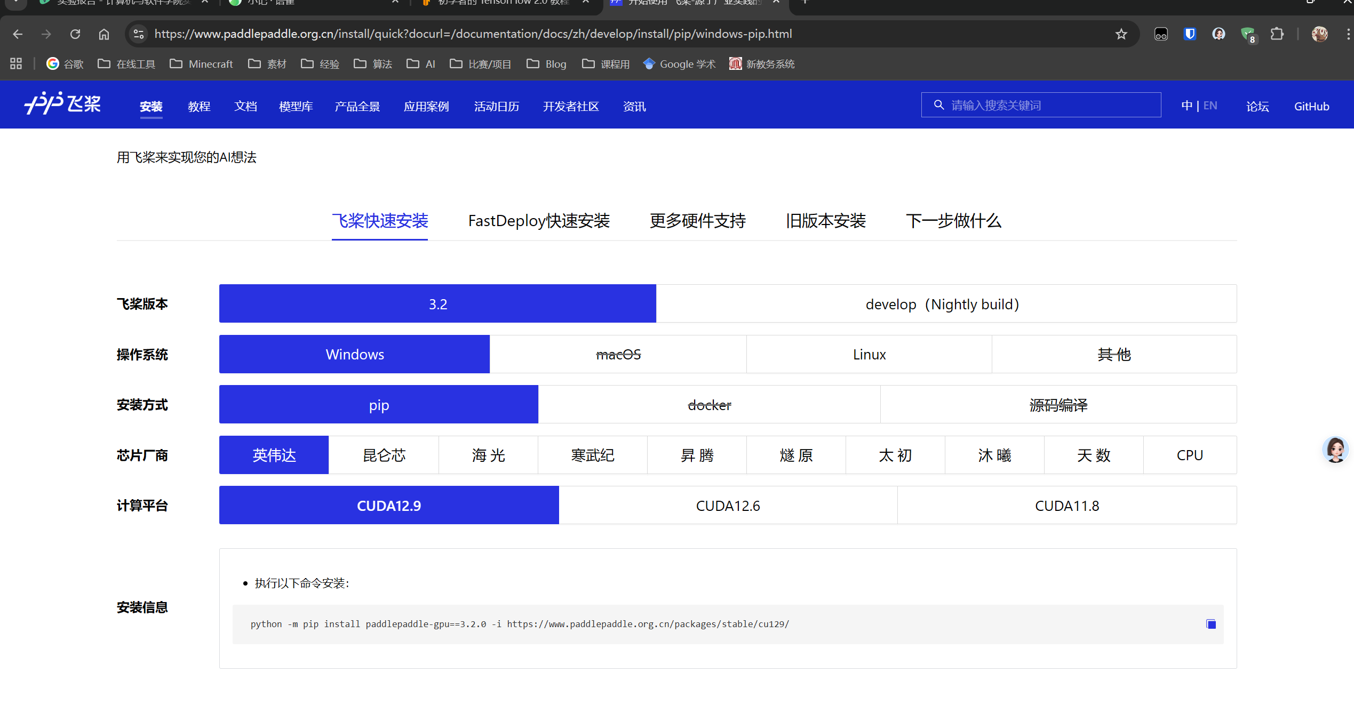Choose 昆仑芯 as chip vendor
Viewport: 1354px width, 713px height.
(383, 454)
